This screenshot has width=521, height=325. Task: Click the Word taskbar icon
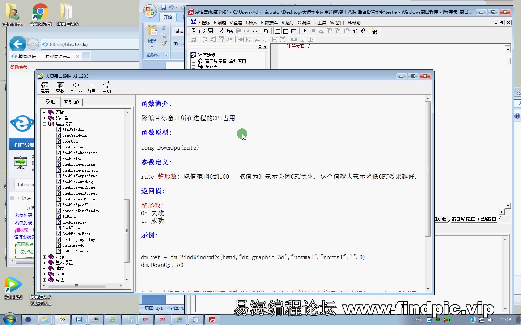[x=196, y=320]
